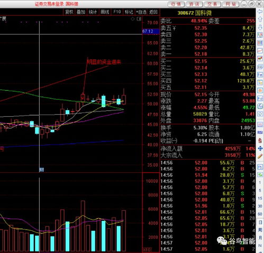Click the red dollar sign icon
The height and width of the screenshot is (253, 264).
(260, 140)
